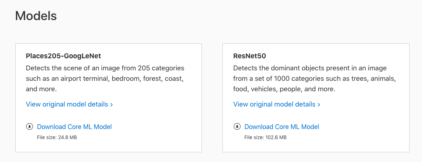This screenshot has width=422, height=162.
Task: Select the Places205-GoogLeNet card title
Action: 63,56
